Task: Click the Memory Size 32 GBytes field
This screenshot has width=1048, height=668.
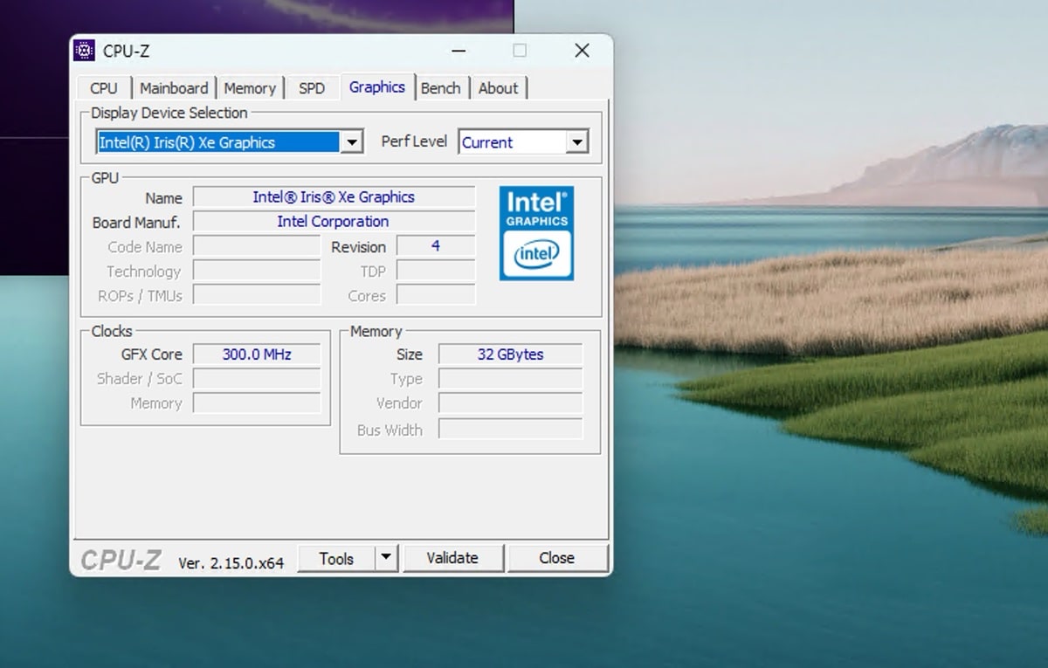Action: [x=510, y=355]
